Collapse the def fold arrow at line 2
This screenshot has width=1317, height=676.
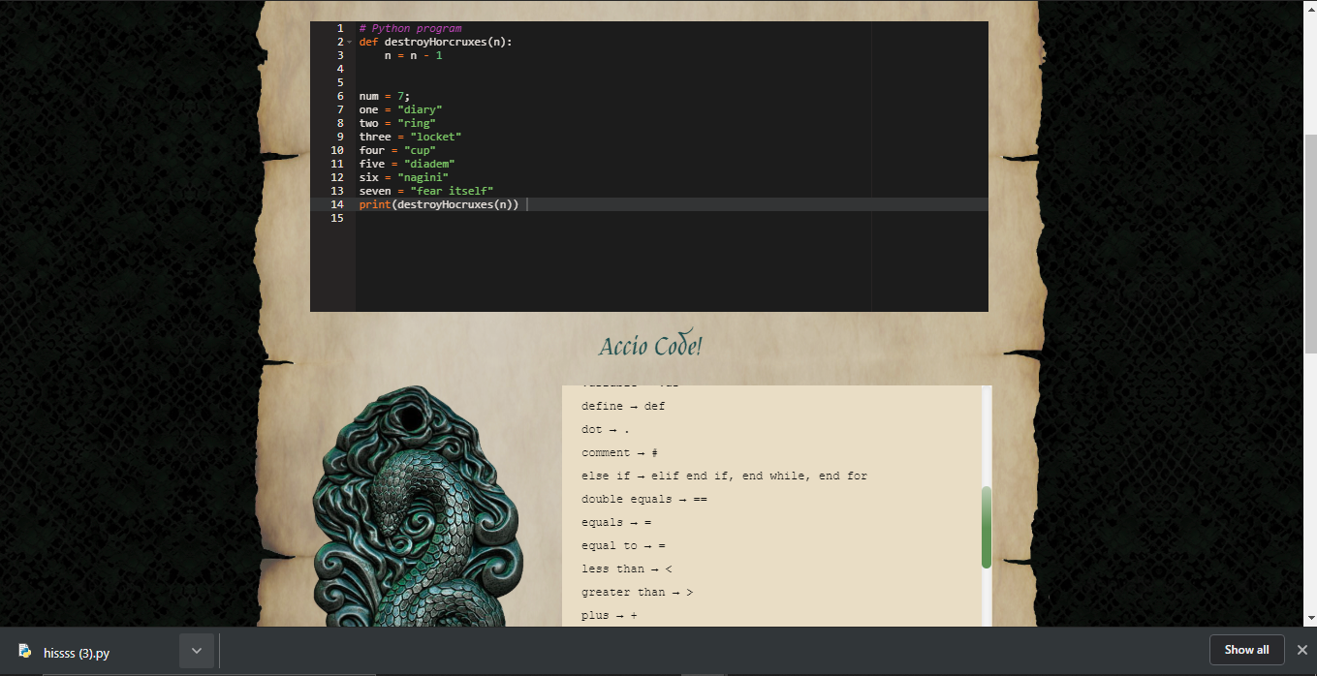(x=348, y=43)
